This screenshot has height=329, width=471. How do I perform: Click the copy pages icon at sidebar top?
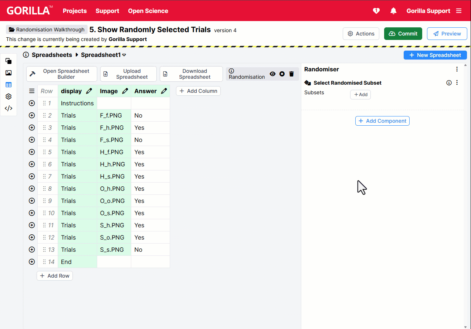point(8,61)
